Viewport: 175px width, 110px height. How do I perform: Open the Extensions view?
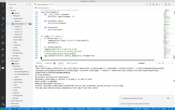[3, 37]
